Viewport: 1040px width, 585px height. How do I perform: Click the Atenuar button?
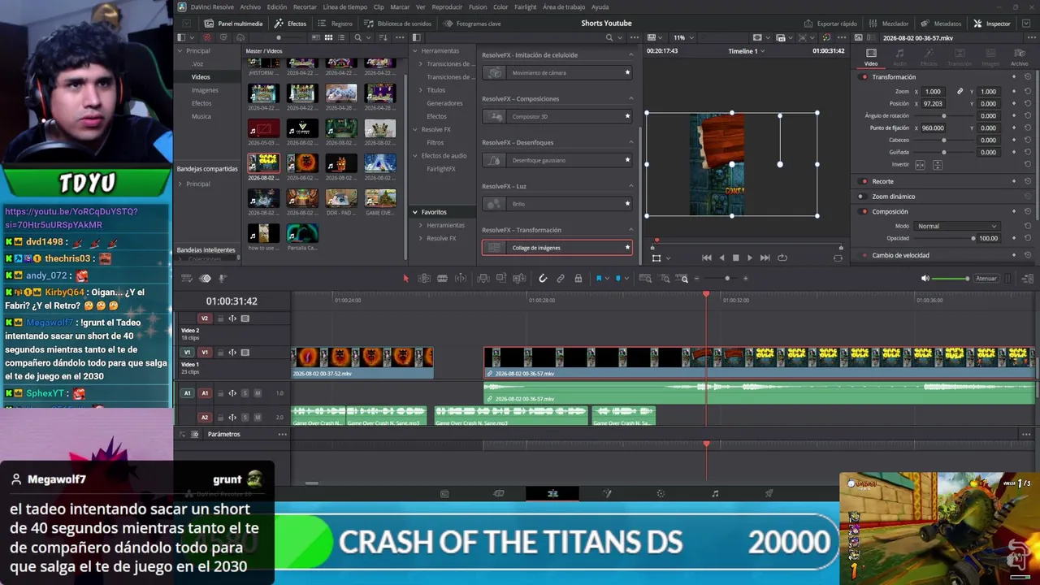coord(986,279)
